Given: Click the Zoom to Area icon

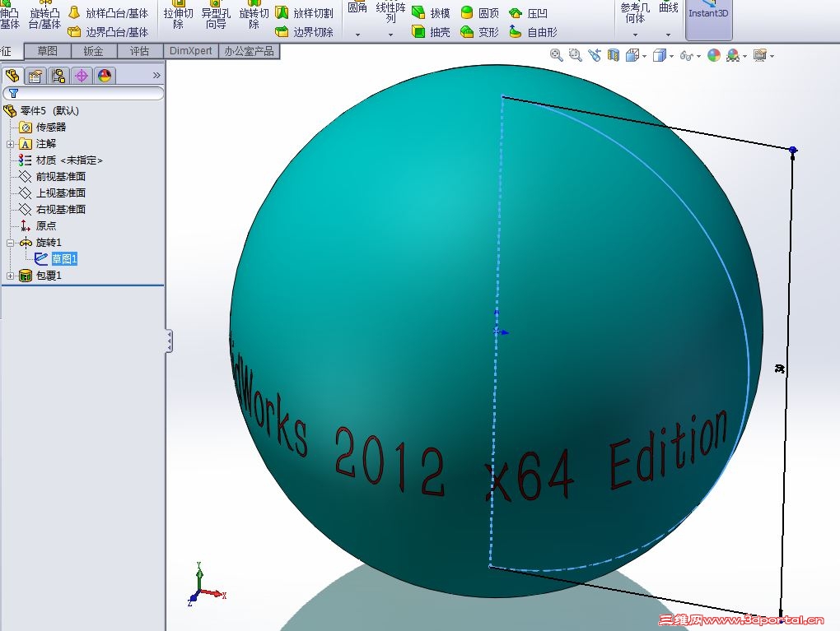Looking at the screenshot, I should pos(576,55).
